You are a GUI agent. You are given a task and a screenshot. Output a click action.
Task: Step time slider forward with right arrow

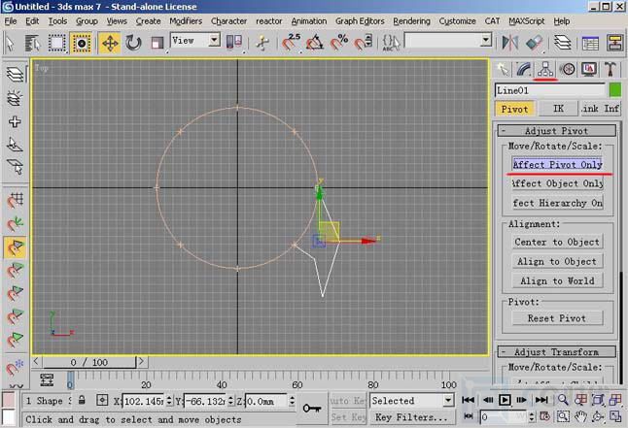tap(142, 362)
